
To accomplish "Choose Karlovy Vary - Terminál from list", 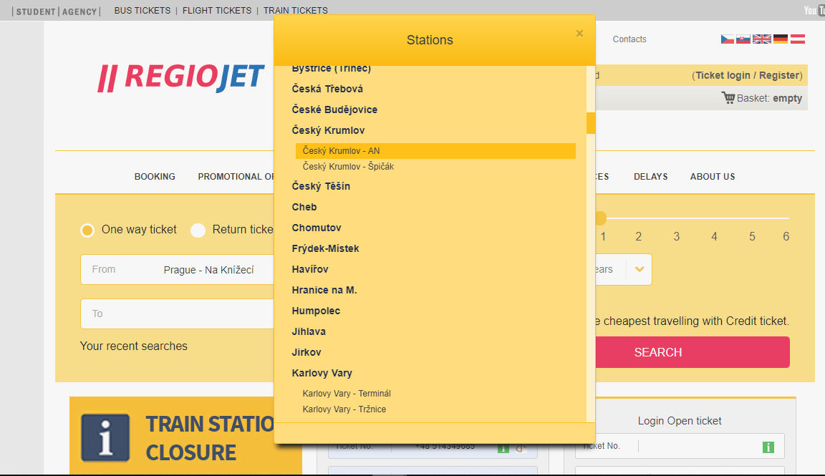I will tap(347, 394).
